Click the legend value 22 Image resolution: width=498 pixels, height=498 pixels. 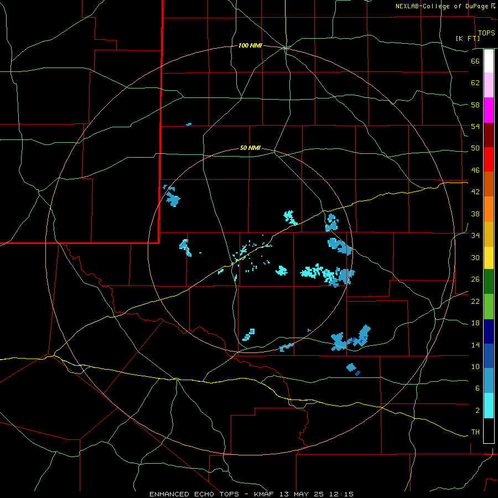475,301
